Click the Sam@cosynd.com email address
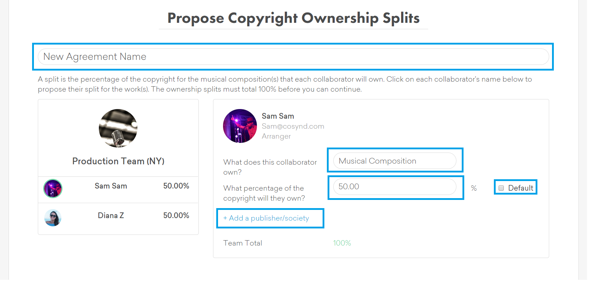 click(293, 126)
